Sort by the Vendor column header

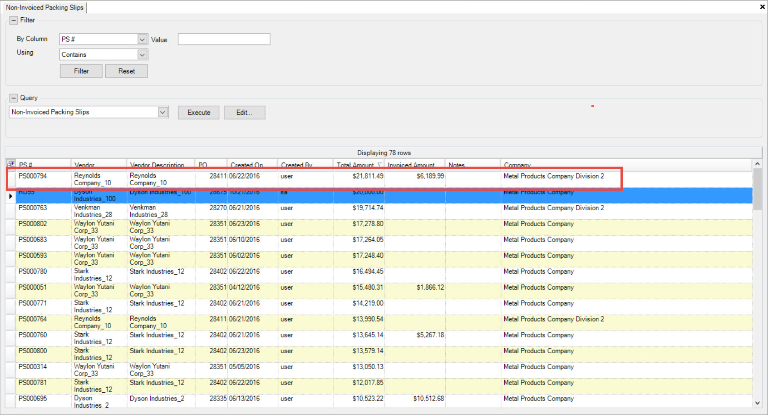(99, 165)
